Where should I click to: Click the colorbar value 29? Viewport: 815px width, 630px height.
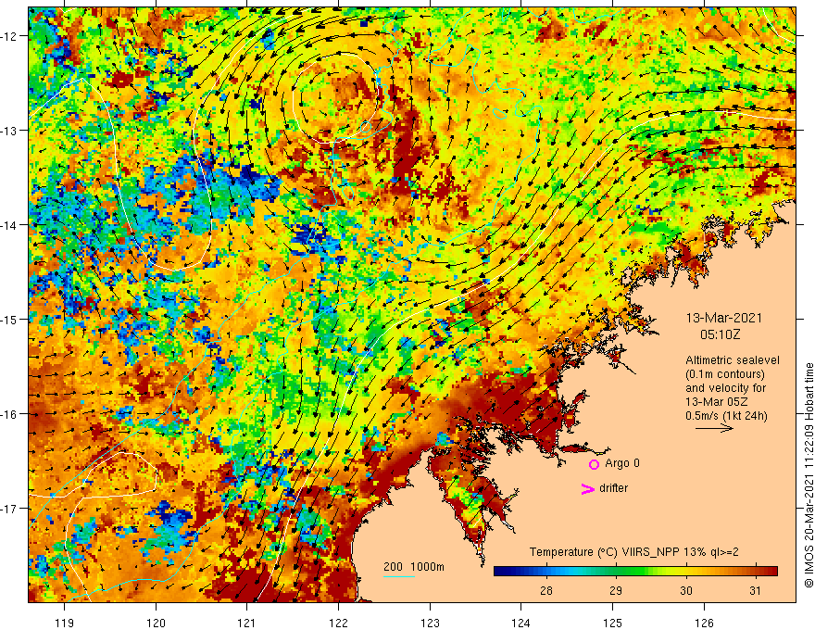click(x=616, y=590)
